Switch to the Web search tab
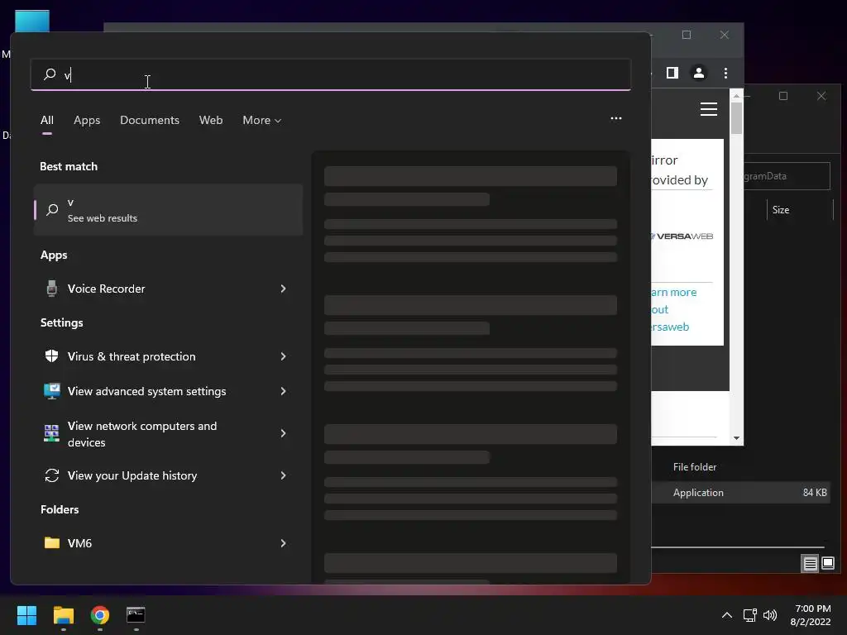 [211, 120]
